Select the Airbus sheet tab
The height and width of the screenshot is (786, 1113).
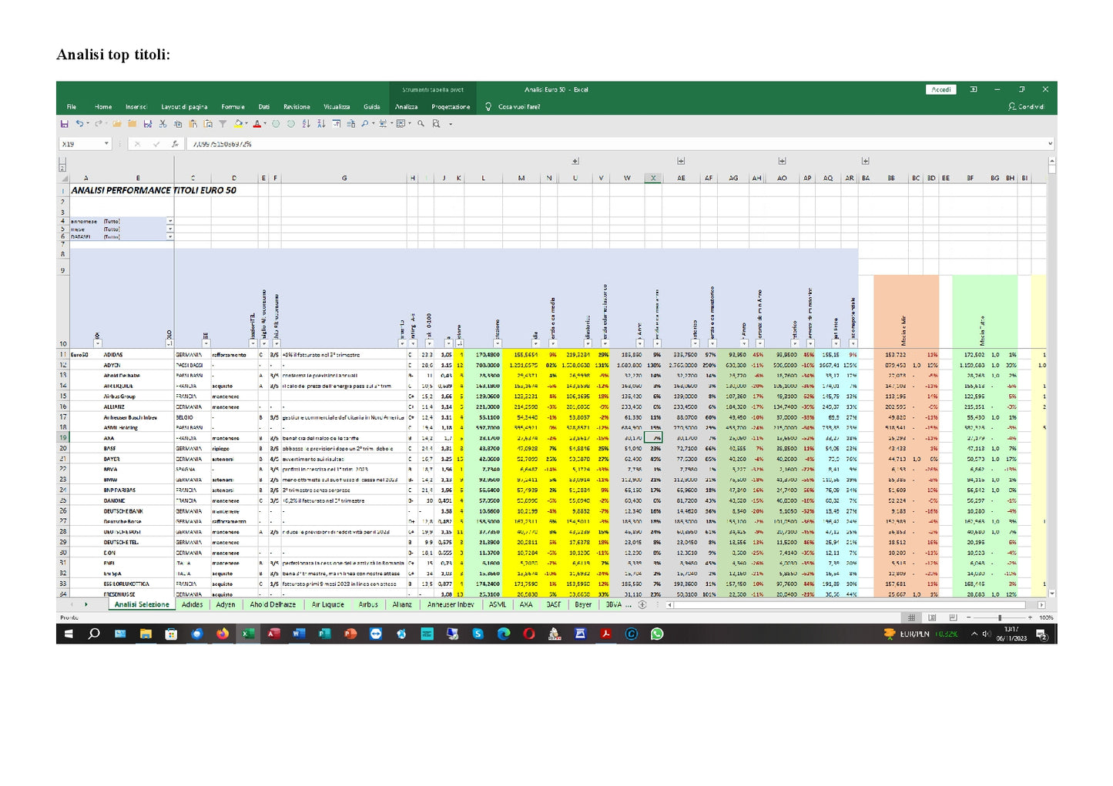tap(368, 605)
